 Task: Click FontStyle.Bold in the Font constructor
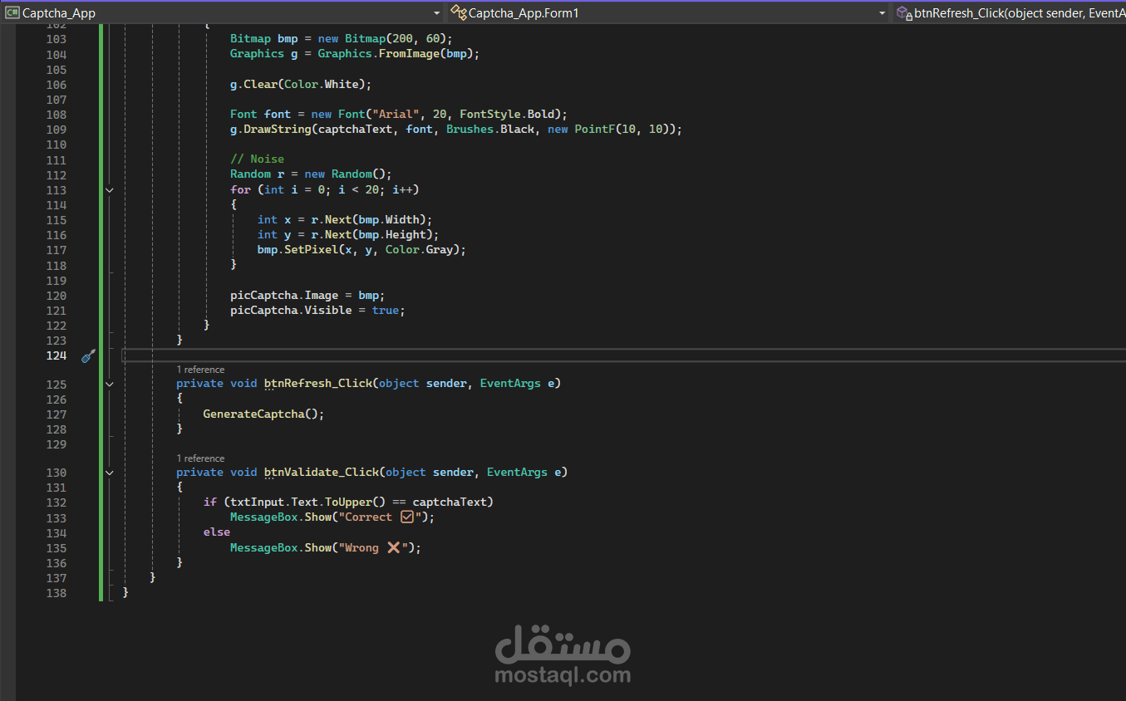[x=507, y=114]
